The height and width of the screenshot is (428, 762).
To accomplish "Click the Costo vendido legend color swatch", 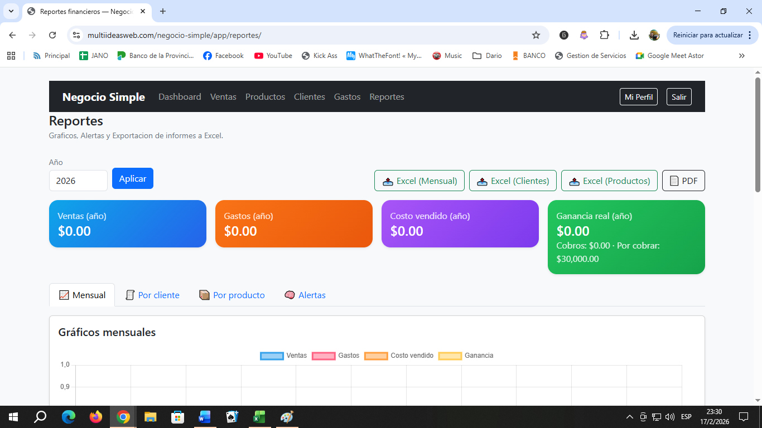I will [x=375, y=355].
